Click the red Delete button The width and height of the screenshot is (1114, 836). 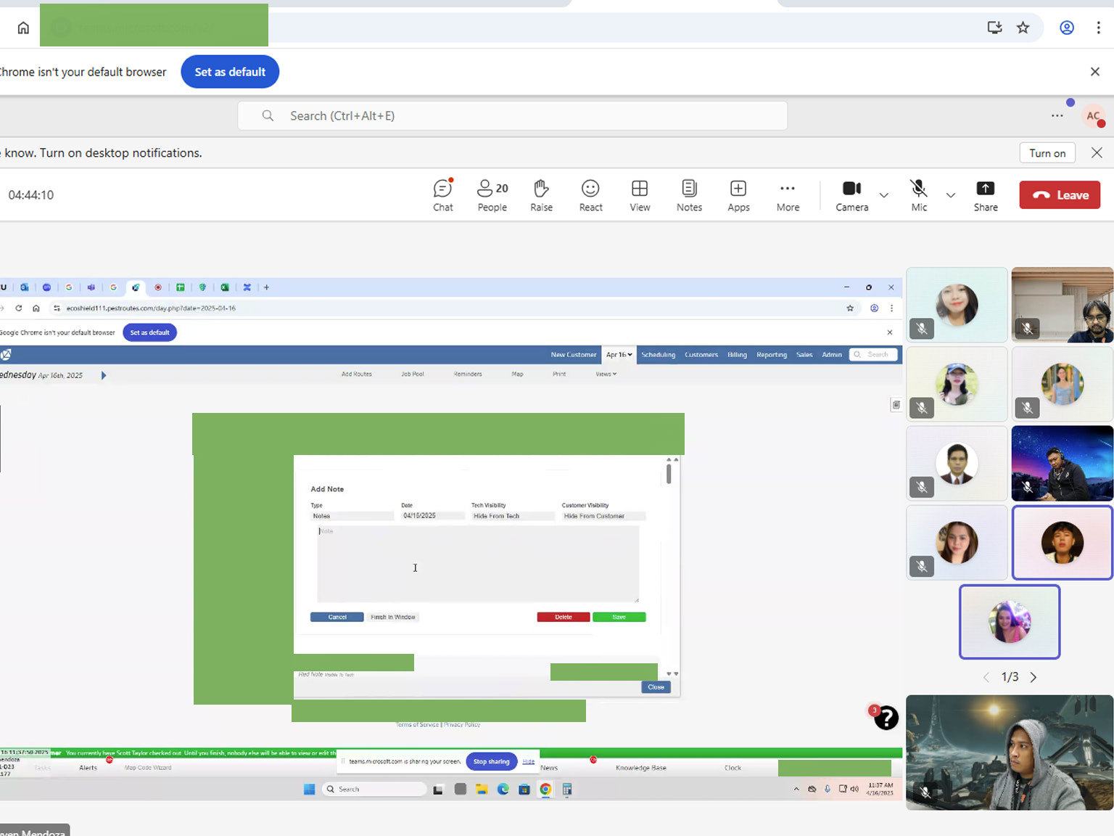coord(564,617)
